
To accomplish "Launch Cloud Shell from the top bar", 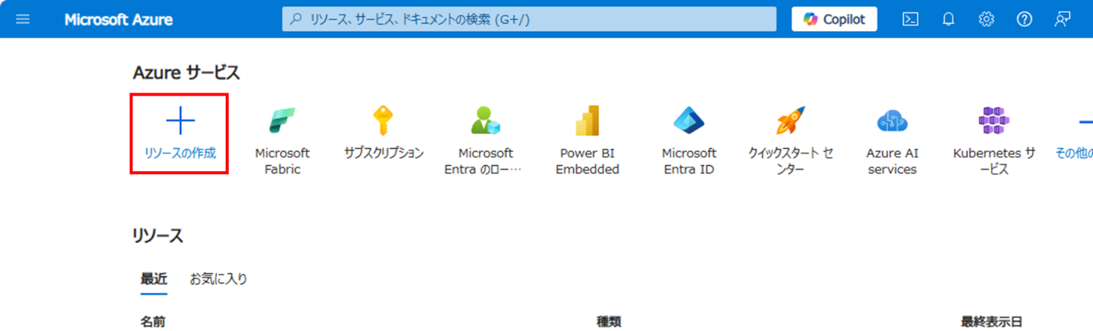I will [x=911, y=19].
